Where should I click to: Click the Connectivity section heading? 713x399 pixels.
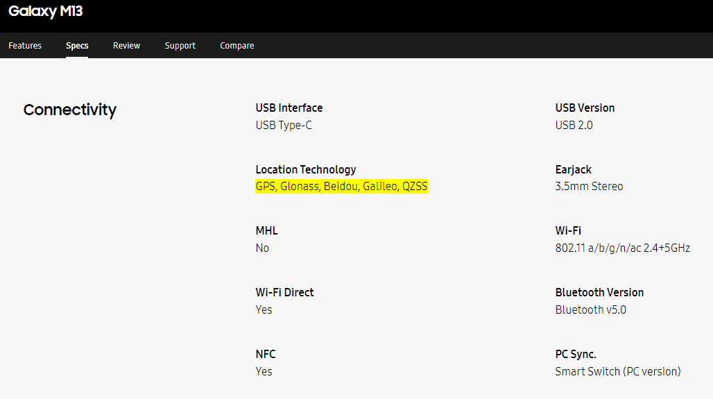(70, 110)
